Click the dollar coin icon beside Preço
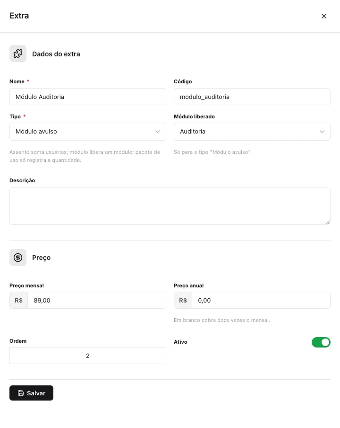Image resolution: width=340 pixels, height=428 pixels. tap(18, 258)
